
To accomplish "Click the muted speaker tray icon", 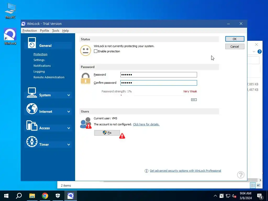I will [x=234, y=196].
